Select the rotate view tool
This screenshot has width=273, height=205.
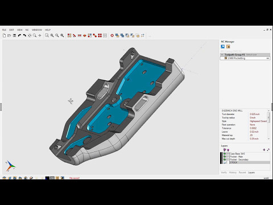pyautogui.click(x=30, y=35)
